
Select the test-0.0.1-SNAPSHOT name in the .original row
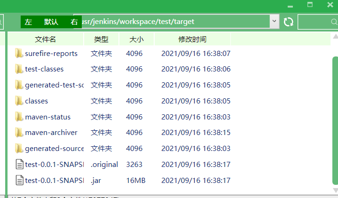click(x=55, y=164)
